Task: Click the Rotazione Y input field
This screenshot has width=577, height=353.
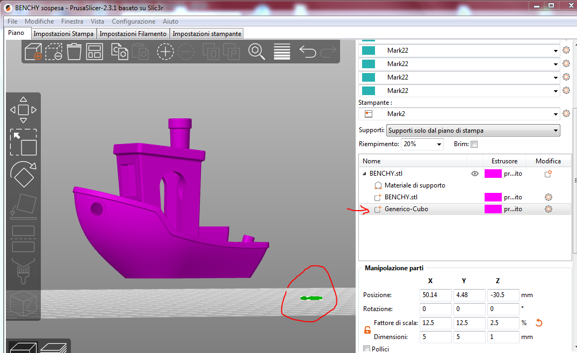Action: tap(469, 309)
